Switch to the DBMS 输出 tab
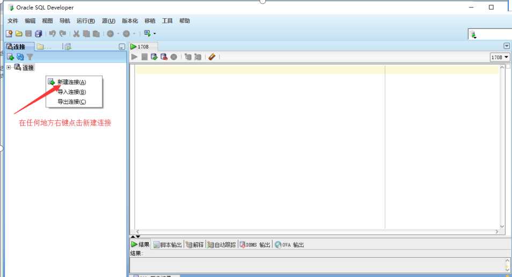This screenshot has height=277, width=512. coord(255,245)
